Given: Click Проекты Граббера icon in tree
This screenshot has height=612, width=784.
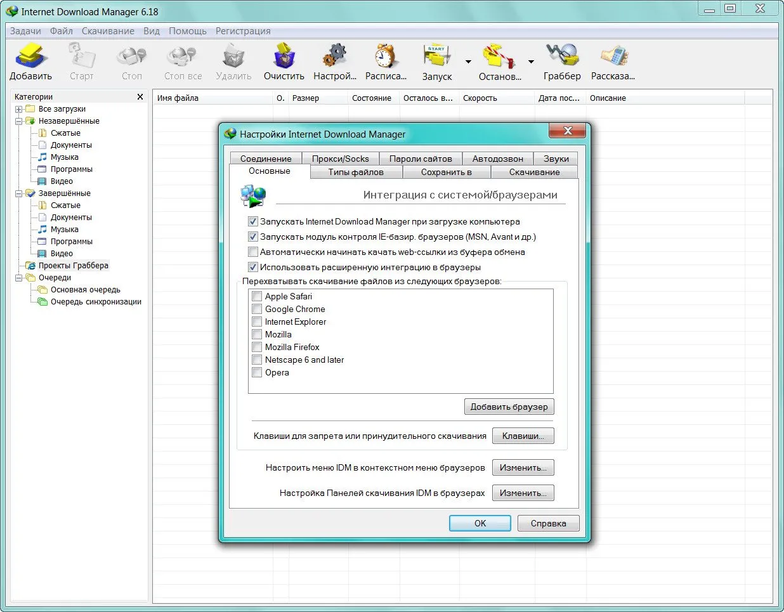Looking at the screenshot, I should [30, 266].
